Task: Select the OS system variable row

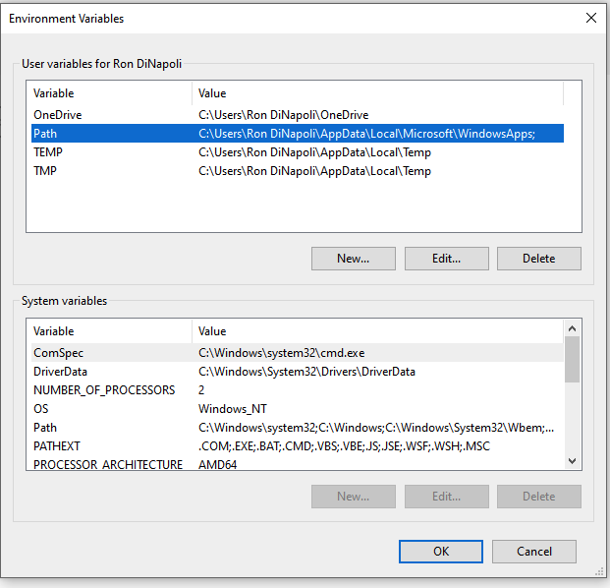Action: [x=41, y=409]
